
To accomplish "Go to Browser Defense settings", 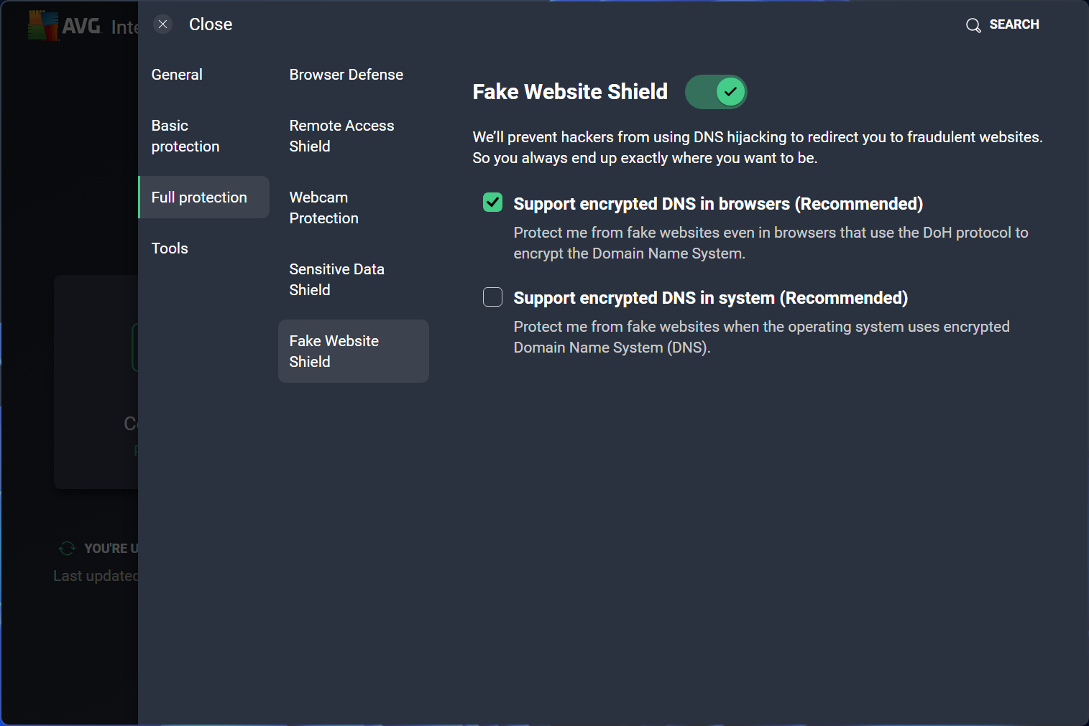I will point(346,75).
